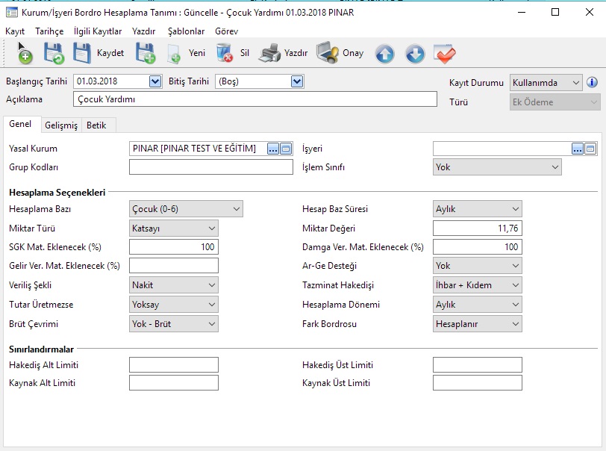Open the İşyeri lookup ellipsis button

[578, 149]
